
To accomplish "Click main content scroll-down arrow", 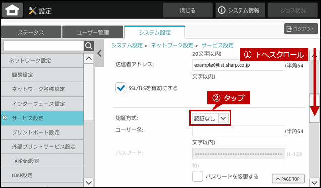I will coord(314,182).
